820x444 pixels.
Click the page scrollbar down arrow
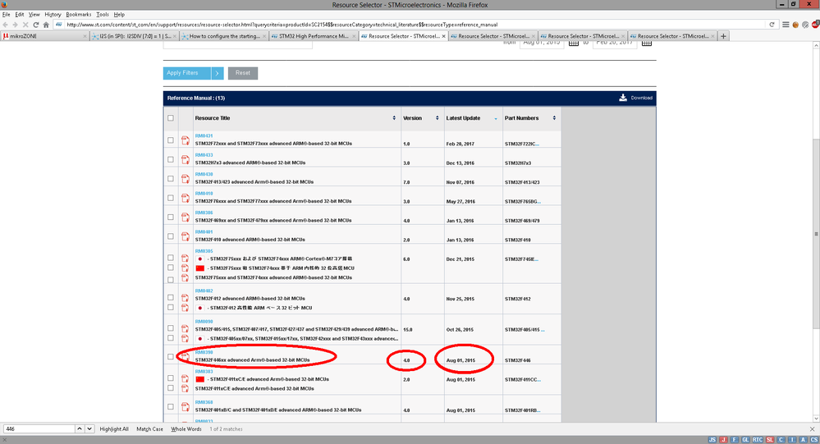[816, 419]
